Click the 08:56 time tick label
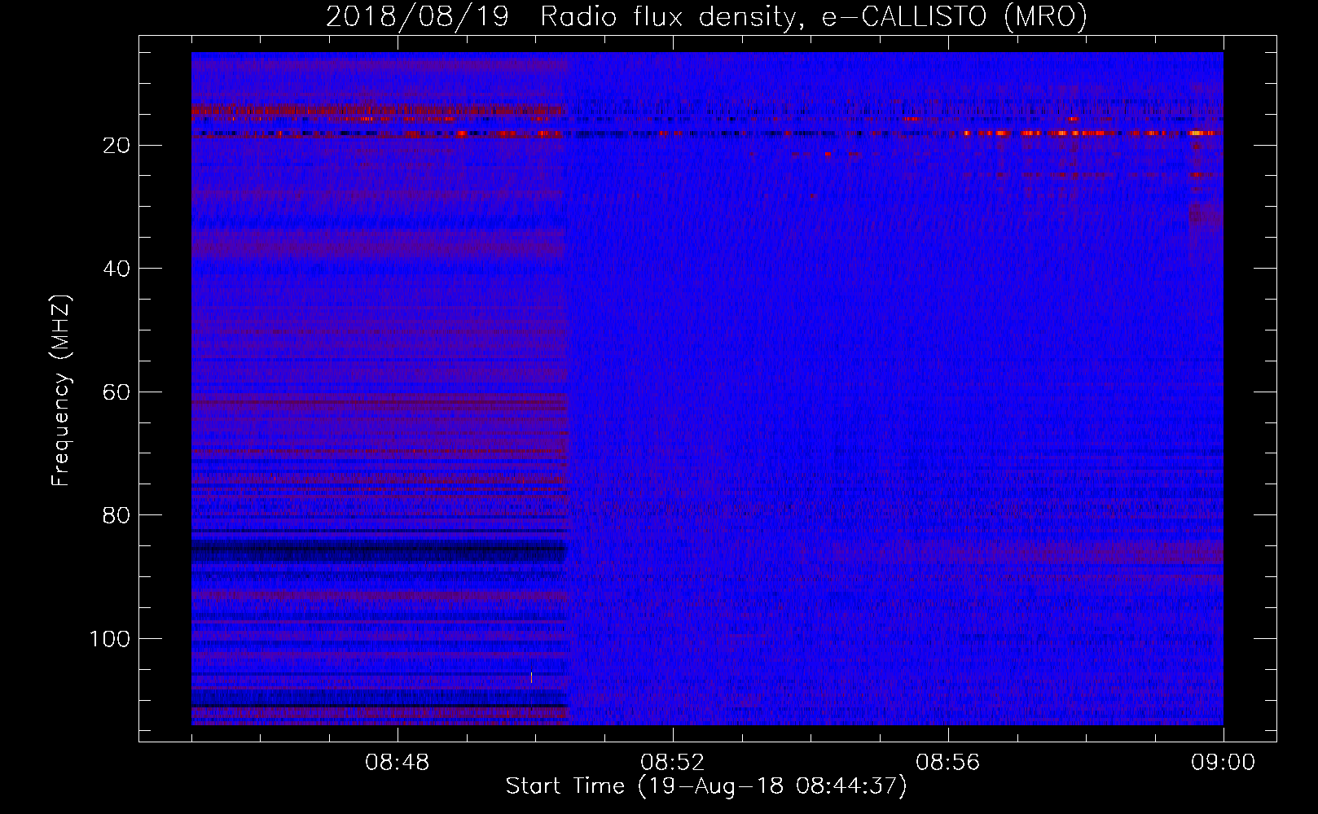1318x814 pixels. [x=948, y=763]
